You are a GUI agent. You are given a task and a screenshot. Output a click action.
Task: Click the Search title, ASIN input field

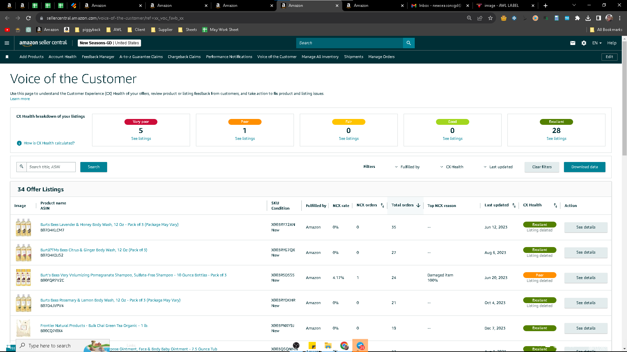click(51, 167)
